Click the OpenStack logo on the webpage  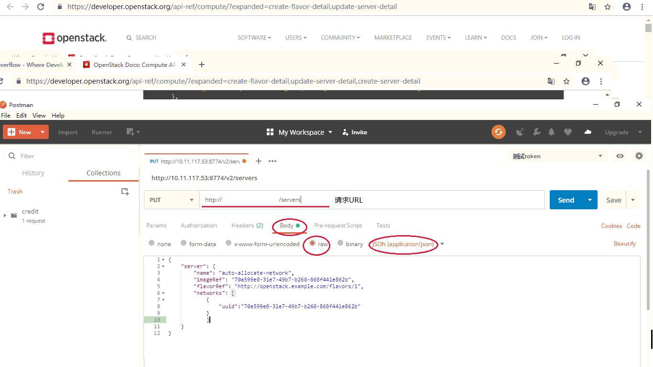tap(75, 38)
